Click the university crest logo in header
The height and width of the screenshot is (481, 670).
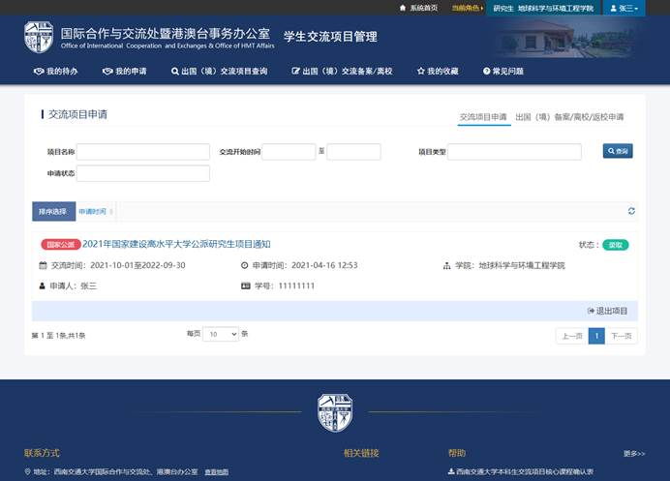(39, 37)
